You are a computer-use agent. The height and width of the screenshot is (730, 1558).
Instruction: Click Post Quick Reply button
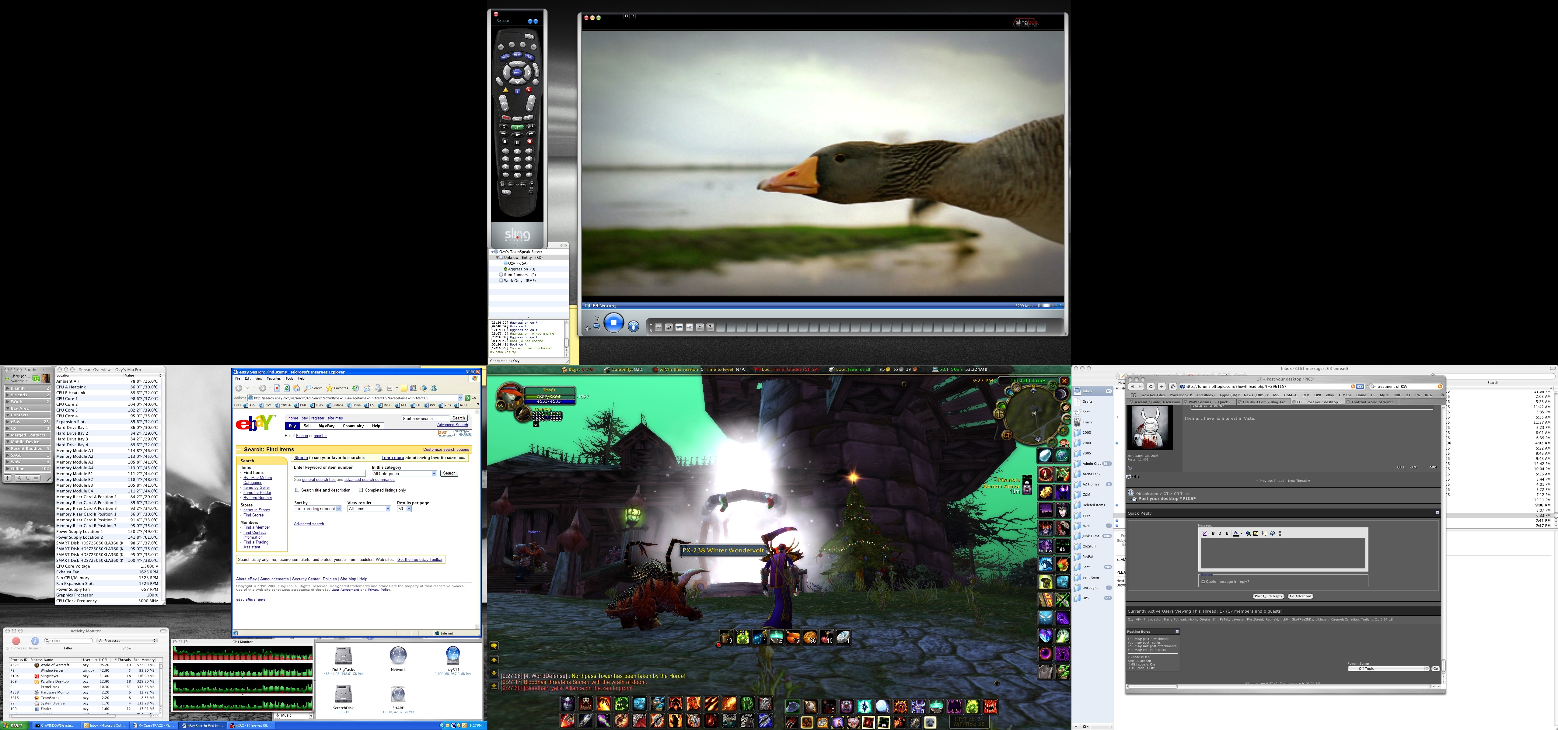[x=1268, y=596]
